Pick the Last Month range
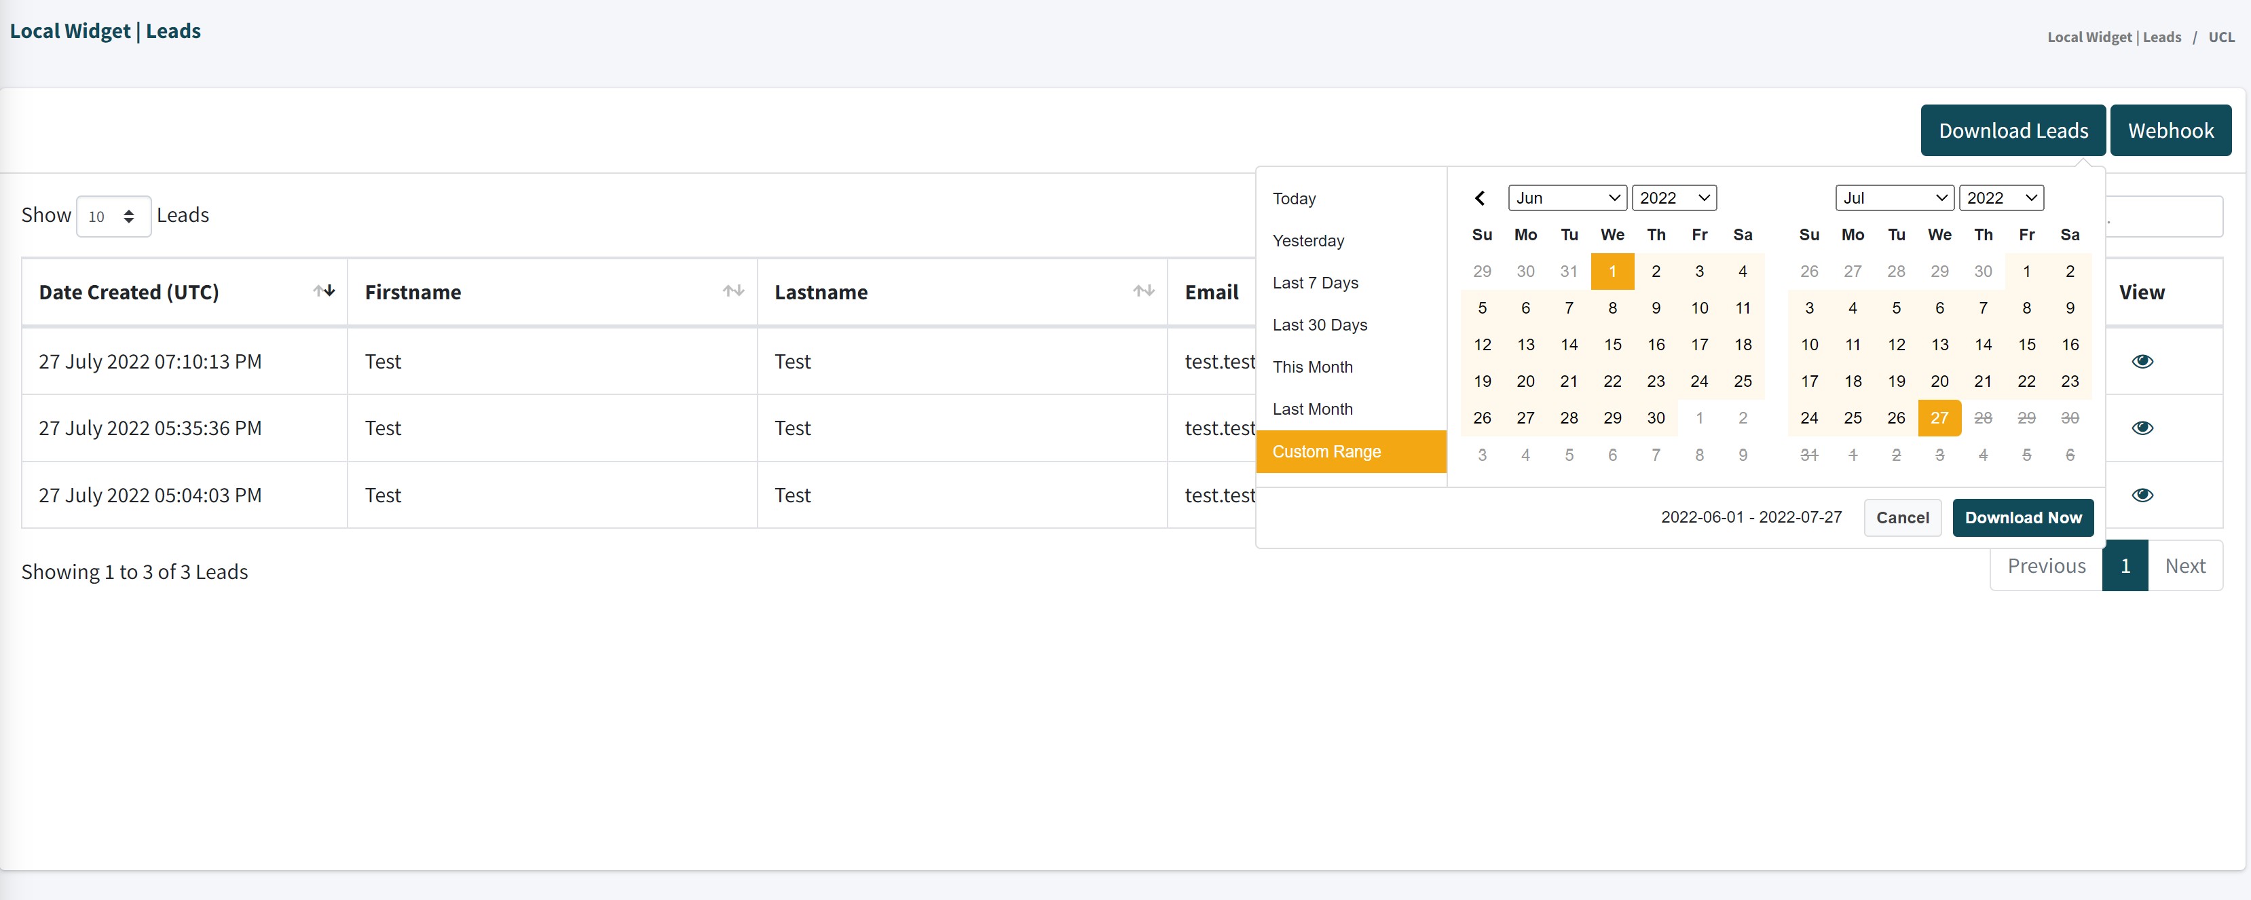Screen dimensions: 2251x900 [x=1351, y=409]
